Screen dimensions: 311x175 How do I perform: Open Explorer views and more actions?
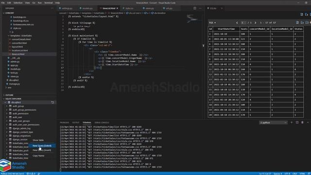click(x=52, y=8)
